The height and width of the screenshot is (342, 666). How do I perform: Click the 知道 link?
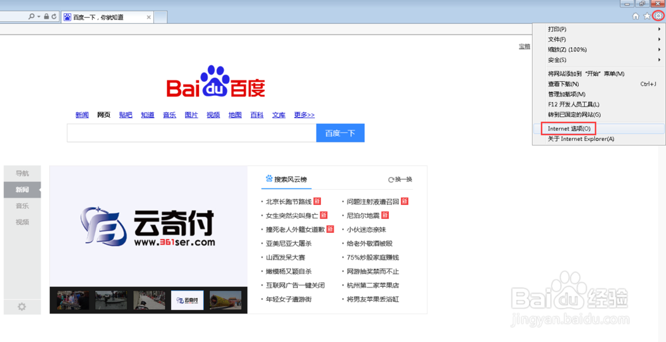point(148,115)
